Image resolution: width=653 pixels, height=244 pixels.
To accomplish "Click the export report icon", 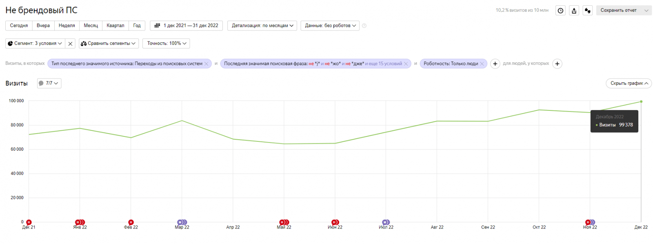I will [574, 11].
